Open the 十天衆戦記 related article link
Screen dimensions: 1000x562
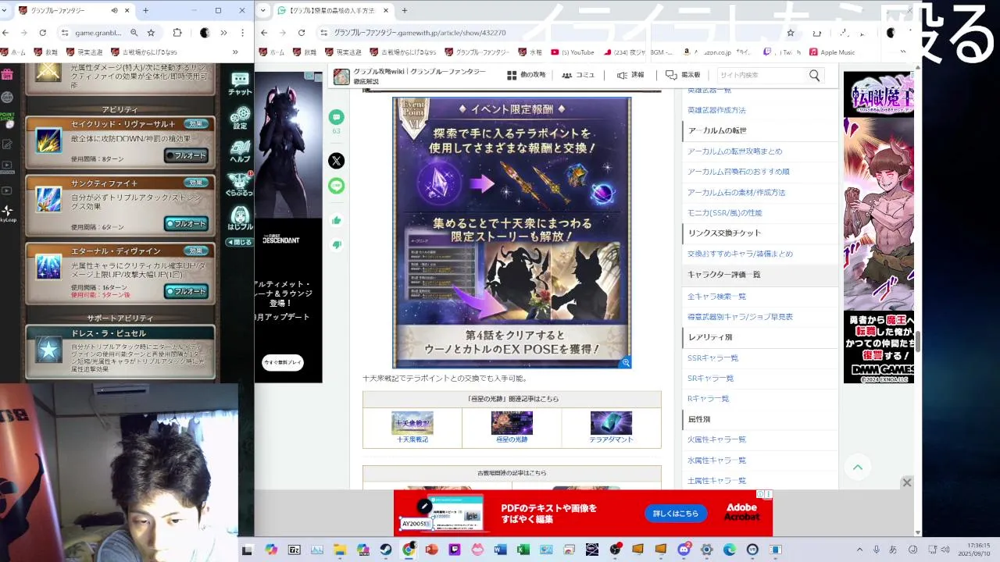click(412, 428)
